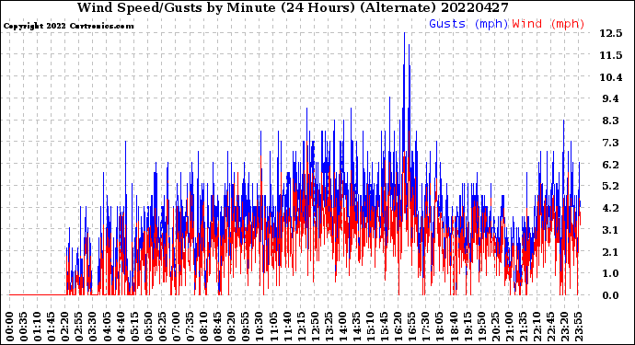This screenshot has height=345, width=635.
Task: Click the 04:40 time axis label
Action: tap(121, 327)
